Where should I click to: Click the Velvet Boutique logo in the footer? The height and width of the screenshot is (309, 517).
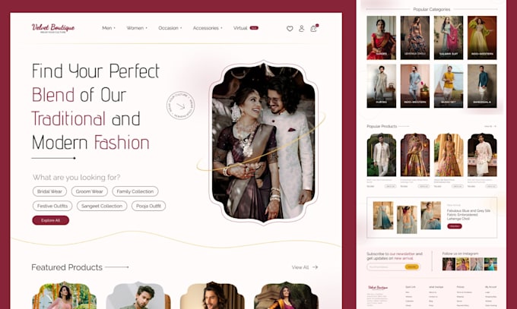(x=378, y=288)
